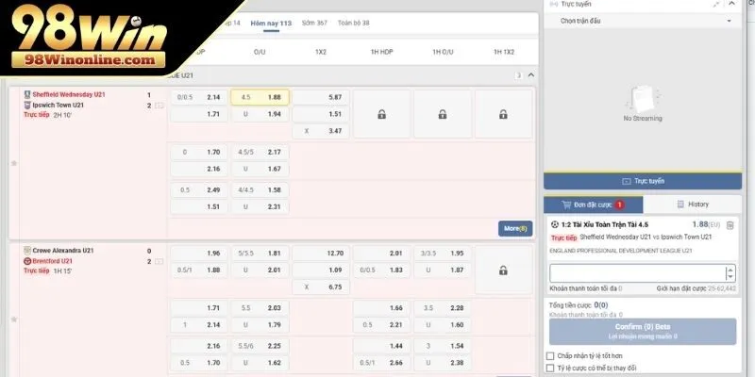
Task: Open the 'Sớm 367' tab
Action: (315, 22)
